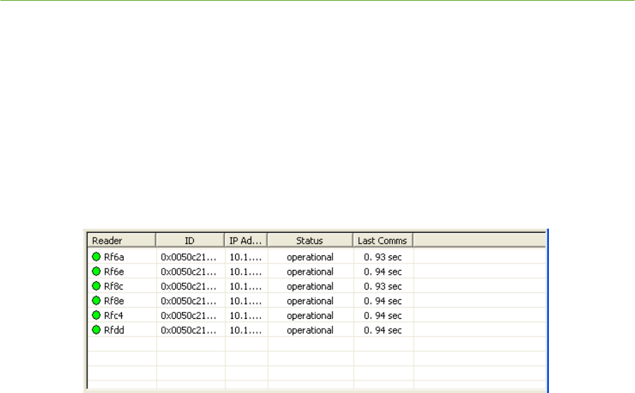Click the IP address cell for Rf6a

[x=246, y=257]
